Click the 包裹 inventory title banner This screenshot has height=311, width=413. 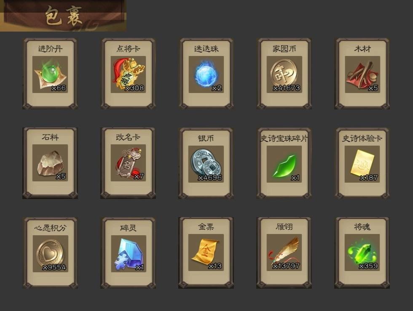point(63,16)
